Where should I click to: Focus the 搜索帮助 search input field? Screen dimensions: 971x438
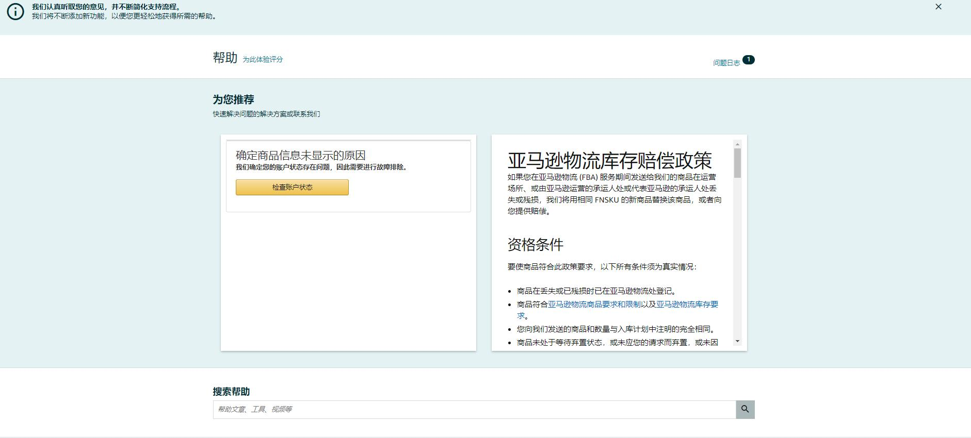[474, 409]
